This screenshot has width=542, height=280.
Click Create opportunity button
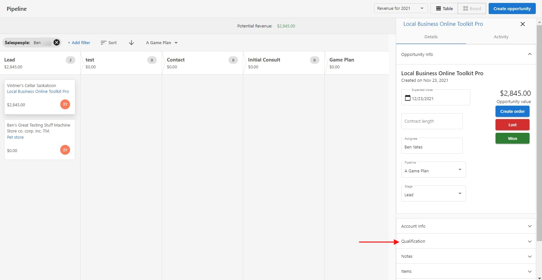click(512, 9)
